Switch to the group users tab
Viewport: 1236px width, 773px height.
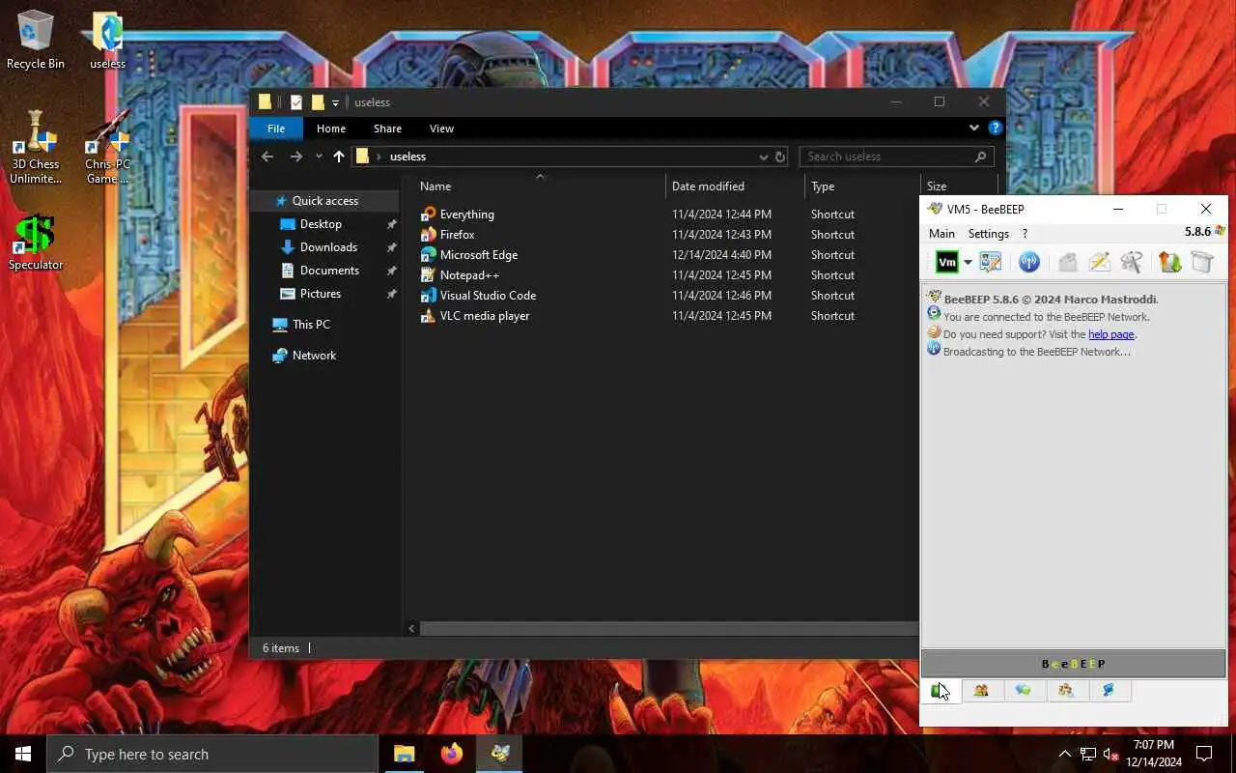tap(1066, 690)
